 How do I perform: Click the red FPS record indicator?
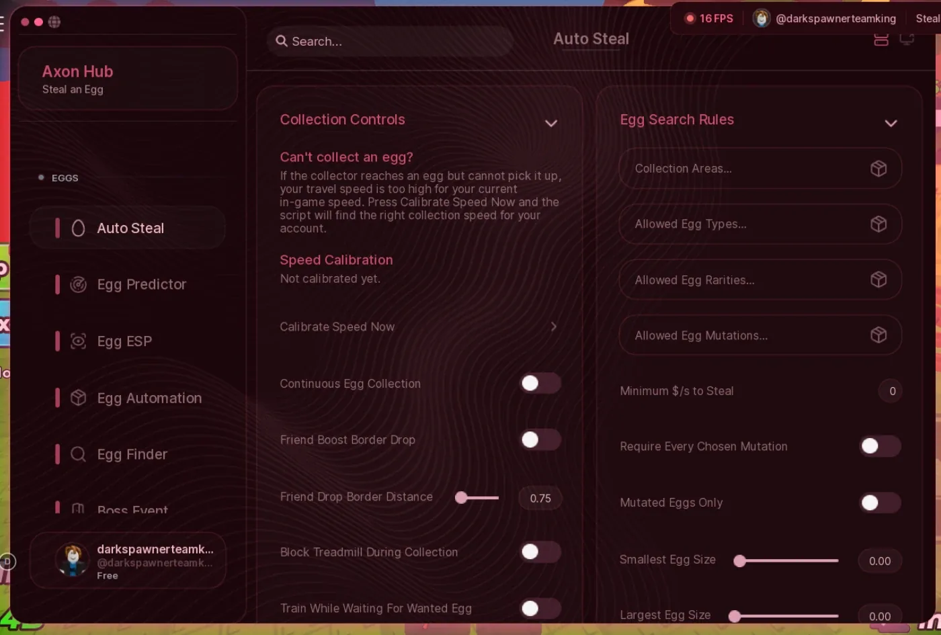point(689,19)
